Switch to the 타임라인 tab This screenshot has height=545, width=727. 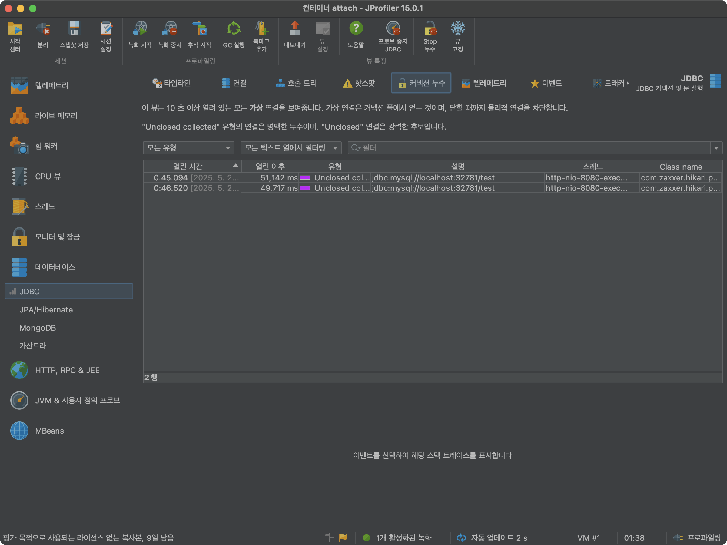pos(171,83)
